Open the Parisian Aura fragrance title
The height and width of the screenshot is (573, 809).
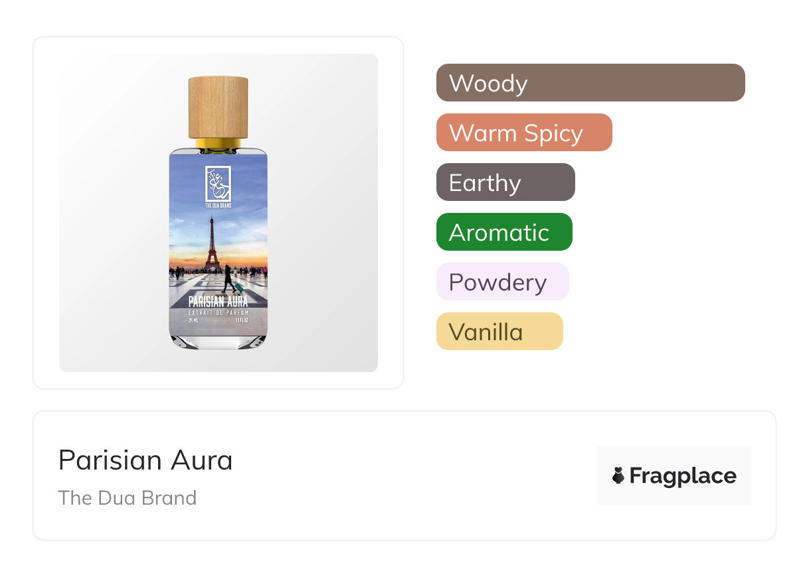[145, 460]
